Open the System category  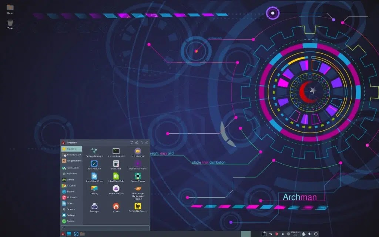[71, 221]
